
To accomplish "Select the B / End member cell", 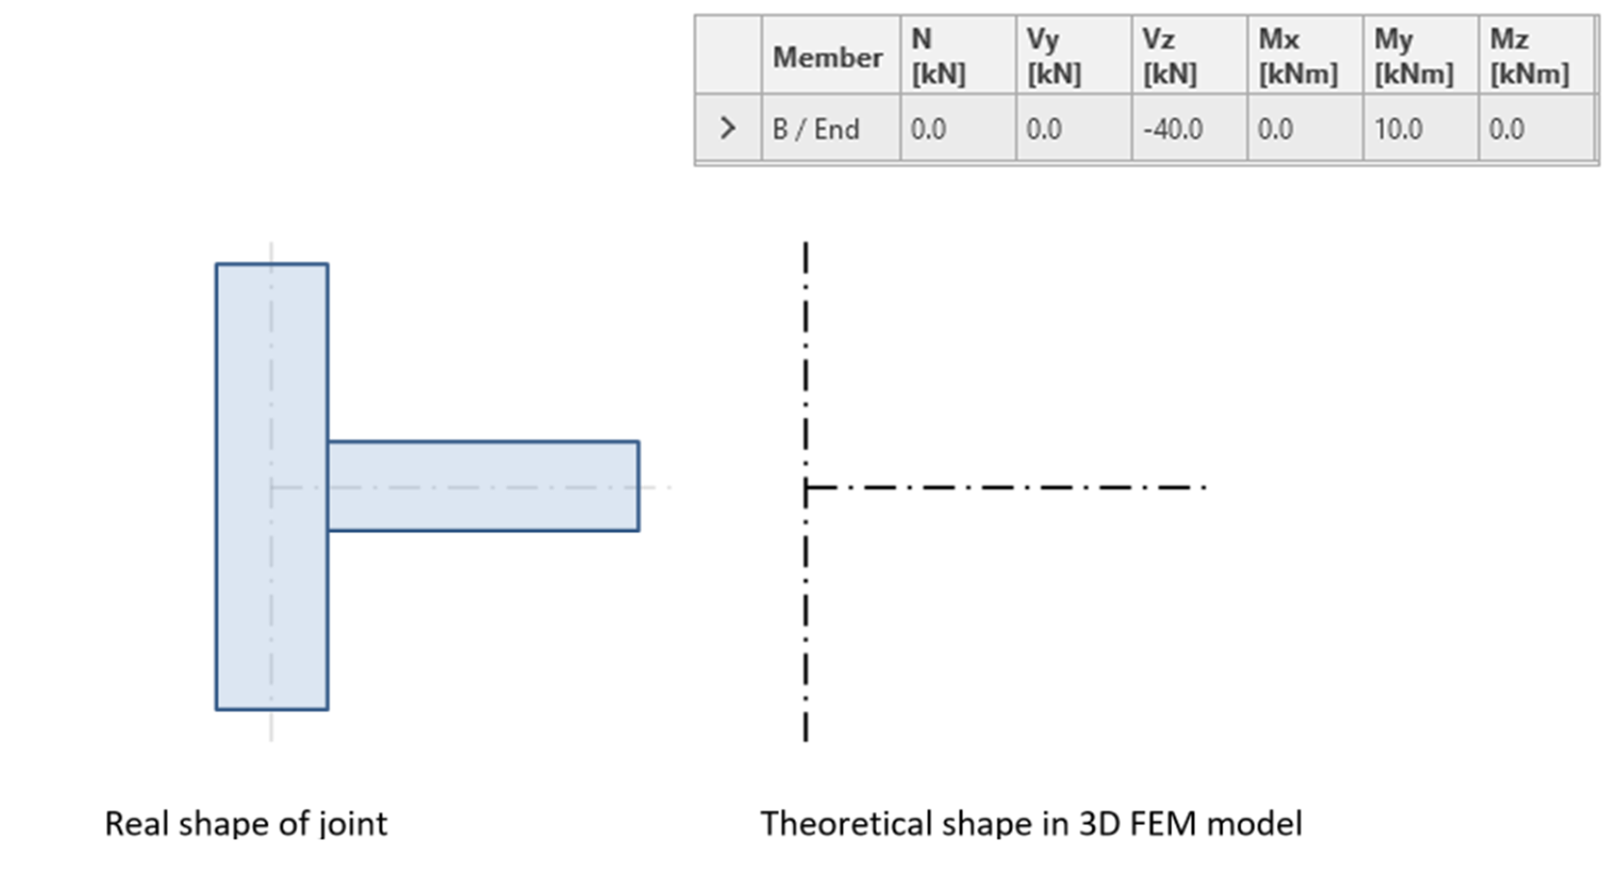I will point(830,128).
